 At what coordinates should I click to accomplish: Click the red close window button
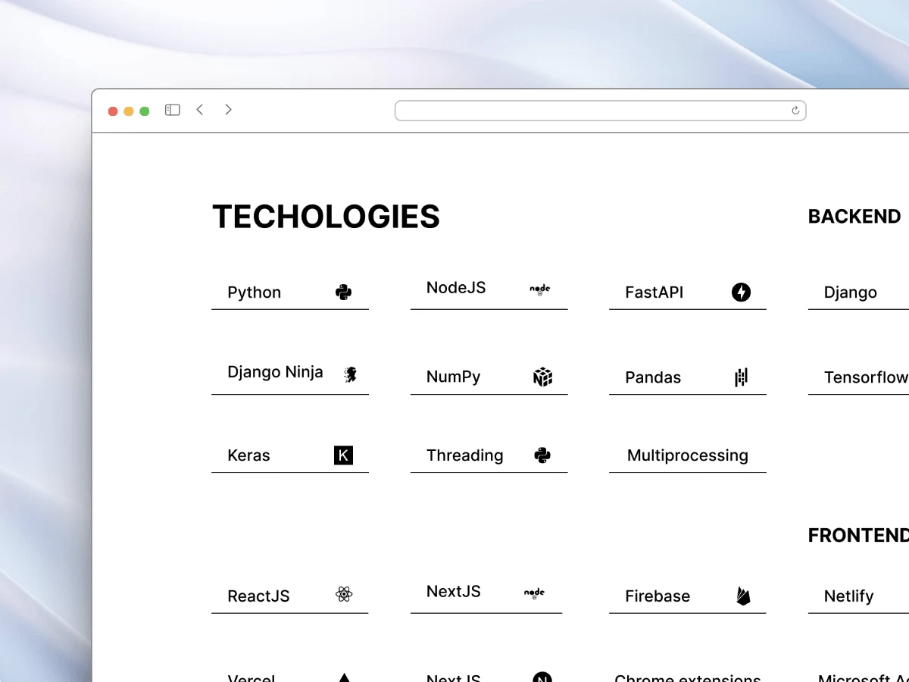(113, 111)
